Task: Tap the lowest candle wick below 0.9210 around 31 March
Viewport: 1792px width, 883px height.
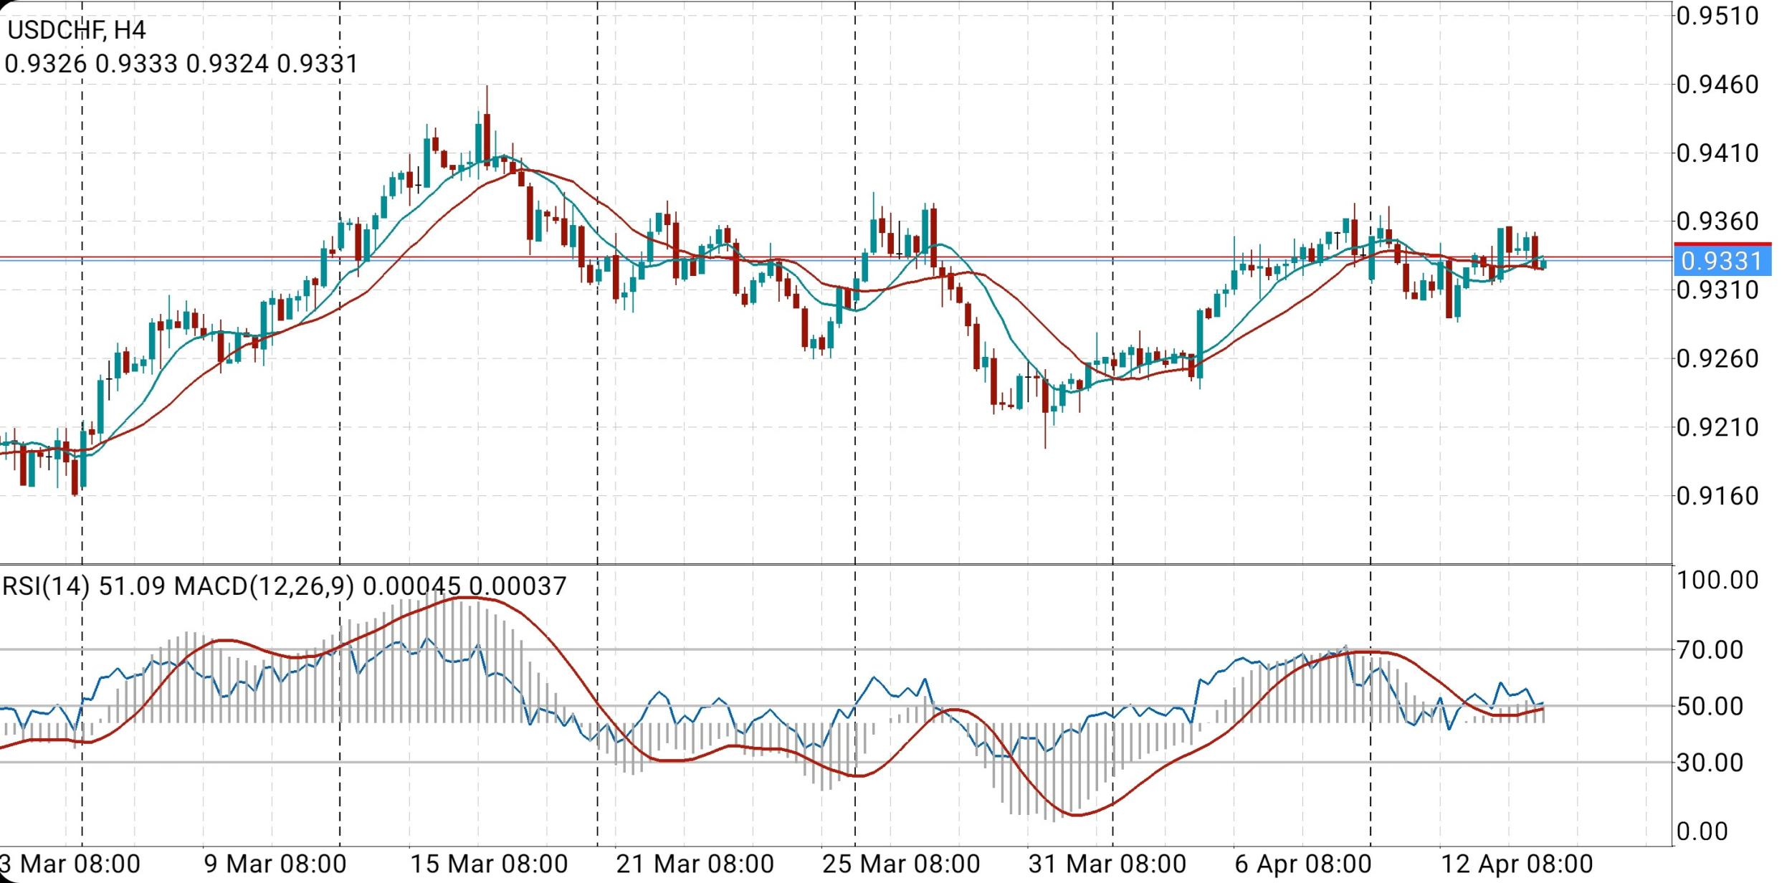Action: pyautogui.click(x=1045, y=409)
